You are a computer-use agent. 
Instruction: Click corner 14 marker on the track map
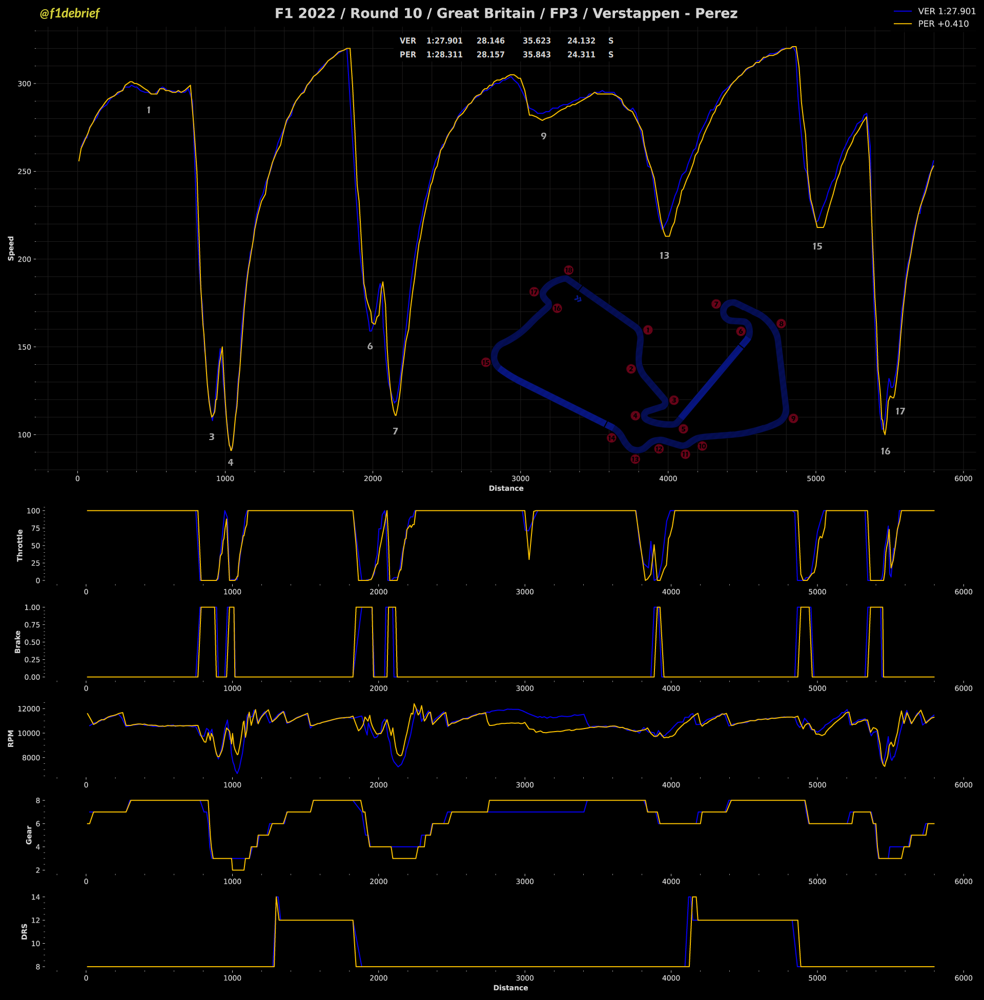[x=611, y=438]
